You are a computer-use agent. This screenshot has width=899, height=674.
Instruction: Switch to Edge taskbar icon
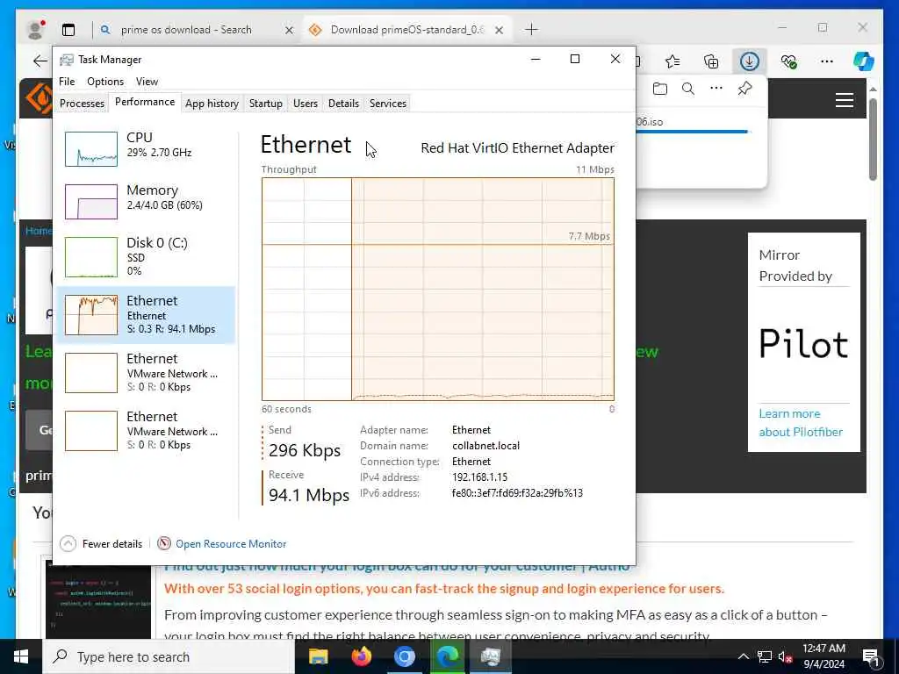pos(447,656)
